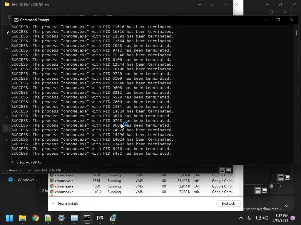Click the '2 items' status bar text

coord(12,170)
